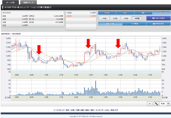Click the stock title 4708 りらいあコミュニケーションズ

pos(28,7)
